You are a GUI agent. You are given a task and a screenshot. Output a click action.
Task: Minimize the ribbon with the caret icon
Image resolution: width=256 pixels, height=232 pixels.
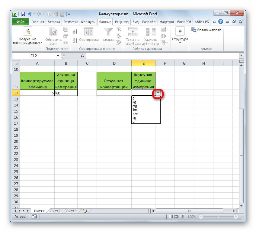pyautogui.click(x=214, y=21)
